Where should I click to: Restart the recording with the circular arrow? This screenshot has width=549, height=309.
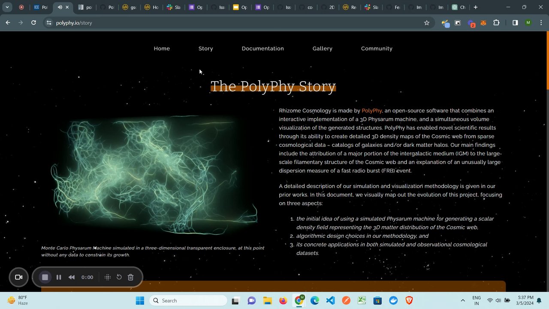click(119, 277)
